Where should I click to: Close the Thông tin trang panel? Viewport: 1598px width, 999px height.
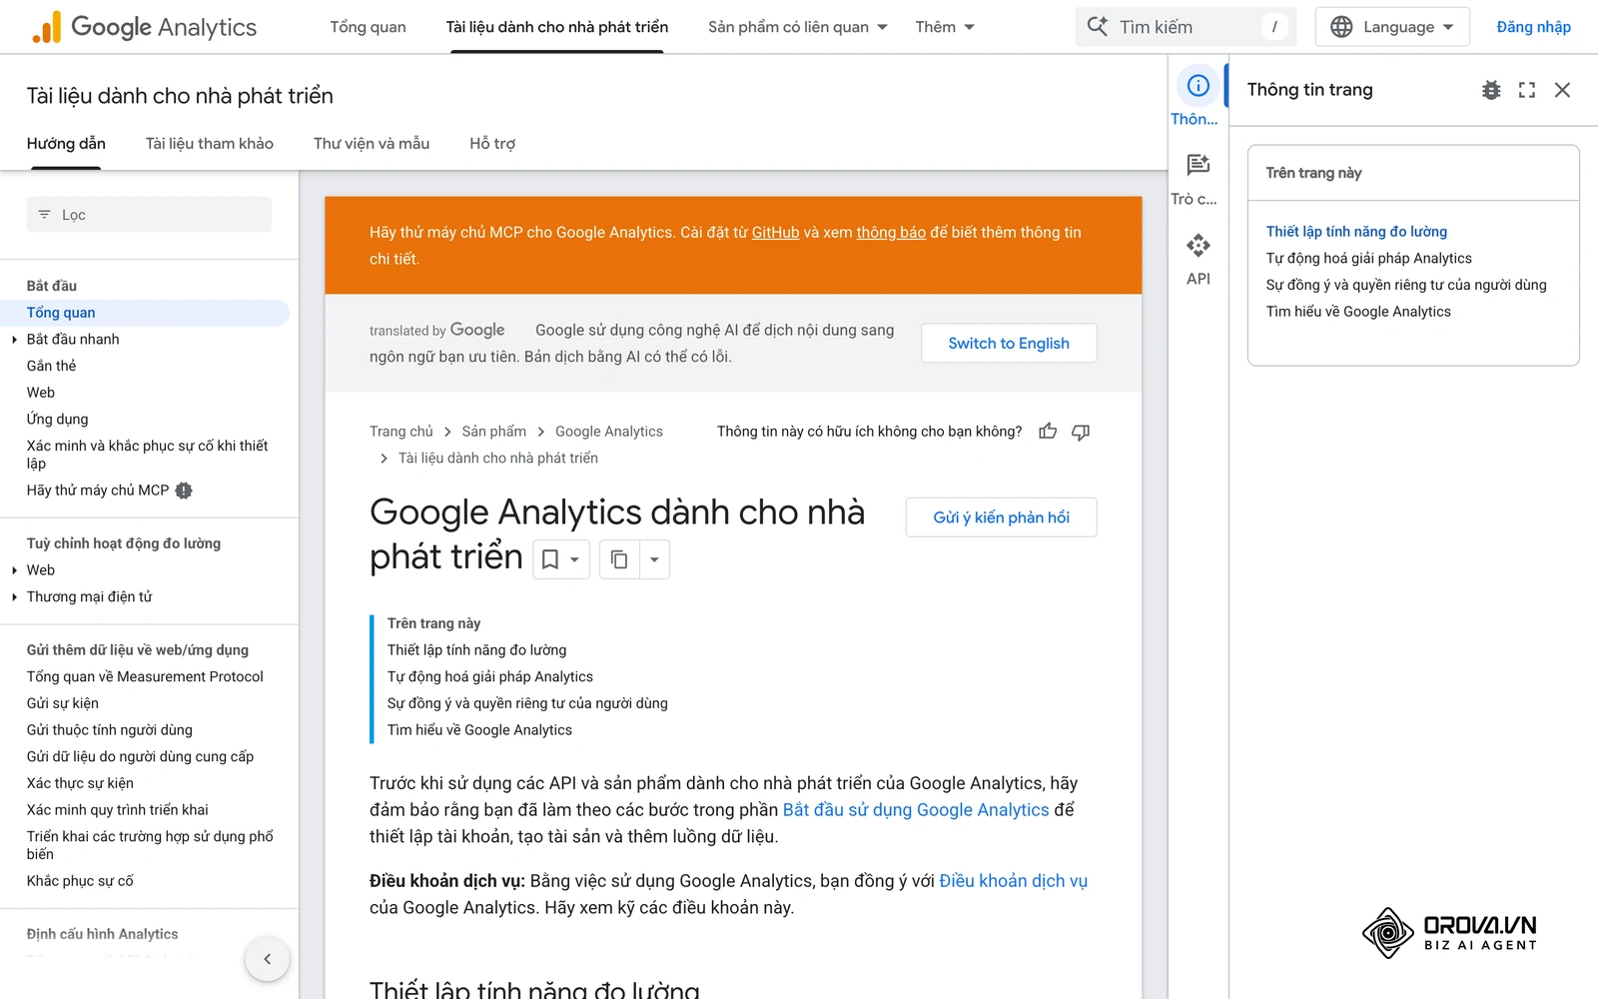1563,90
